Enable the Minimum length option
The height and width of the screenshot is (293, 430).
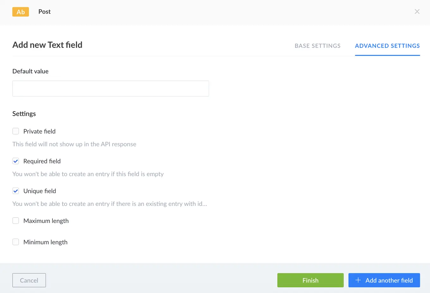[x=15, y=242]
